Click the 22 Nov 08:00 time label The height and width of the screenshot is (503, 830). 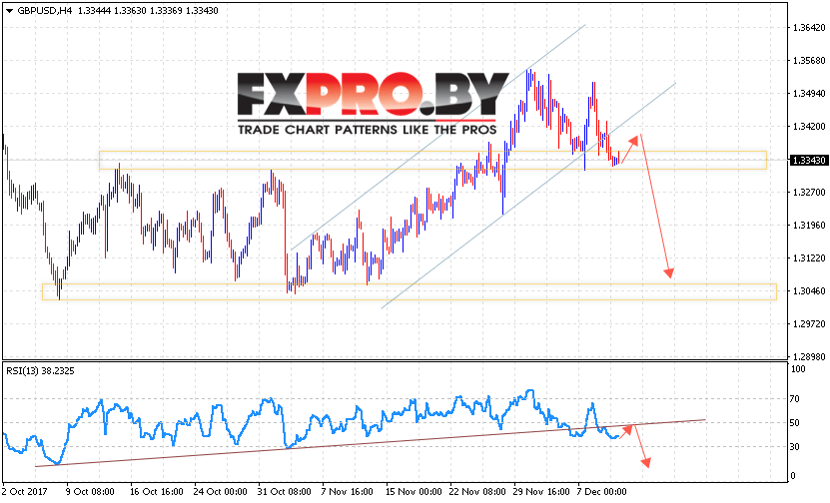pos(477,492)
